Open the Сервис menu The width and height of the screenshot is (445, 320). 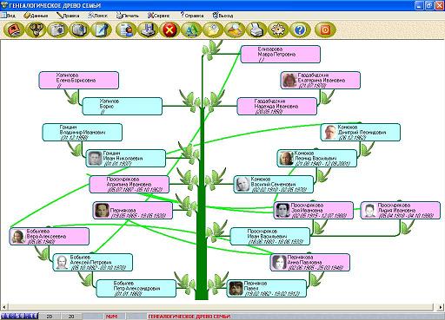pos(158,16)
